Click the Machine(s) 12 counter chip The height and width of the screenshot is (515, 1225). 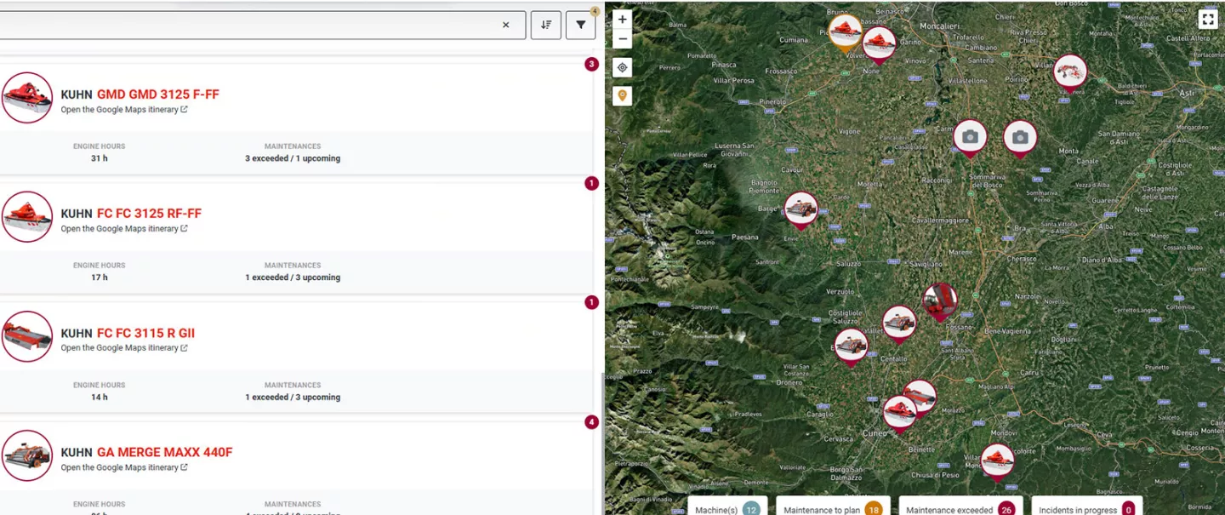pos(727,508)
